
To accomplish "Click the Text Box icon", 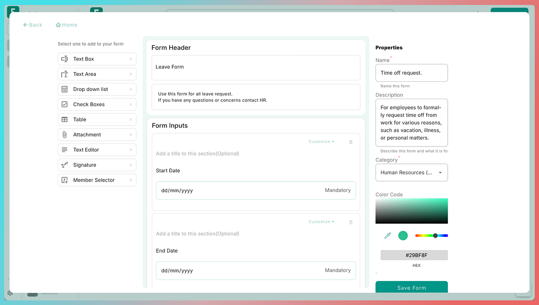I will tap(64, 59).
